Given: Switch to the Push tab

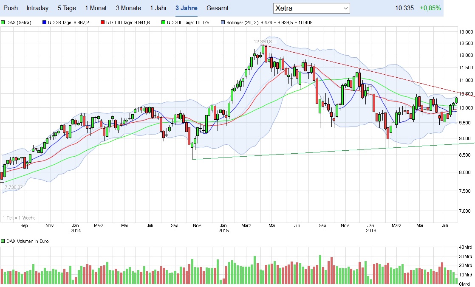Looking at the screenshot, I should pyautogui.click(x=11, y=8).
